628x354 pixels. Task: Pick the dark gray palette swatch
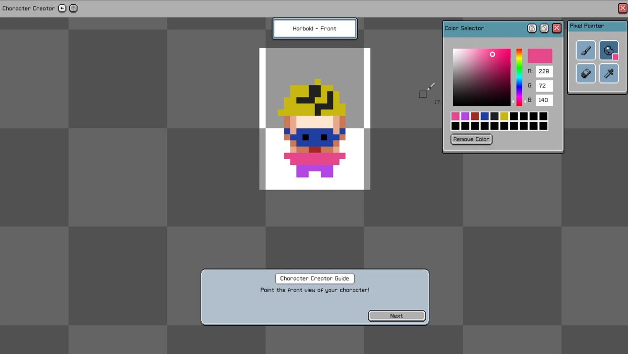[x=495, y=116]
